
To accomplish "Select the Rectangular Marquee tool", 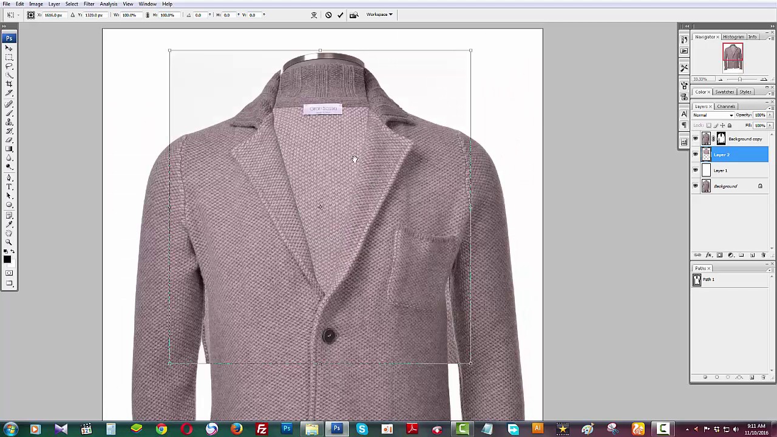I will [9, 57].
